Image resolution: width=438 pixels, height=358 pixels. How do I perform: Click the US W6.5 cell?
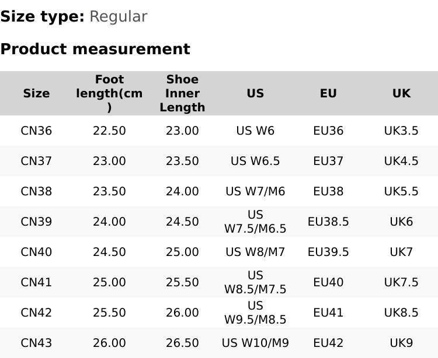coord(255,161)
